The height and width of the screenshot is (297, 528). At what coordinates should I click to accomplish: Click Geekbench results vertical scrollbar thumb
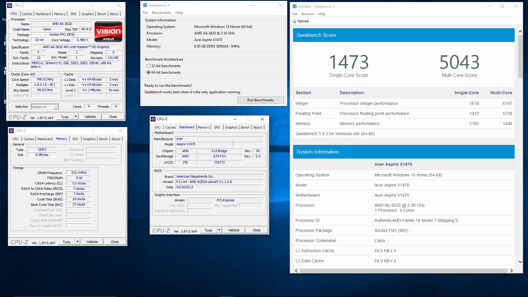point(520,56)
